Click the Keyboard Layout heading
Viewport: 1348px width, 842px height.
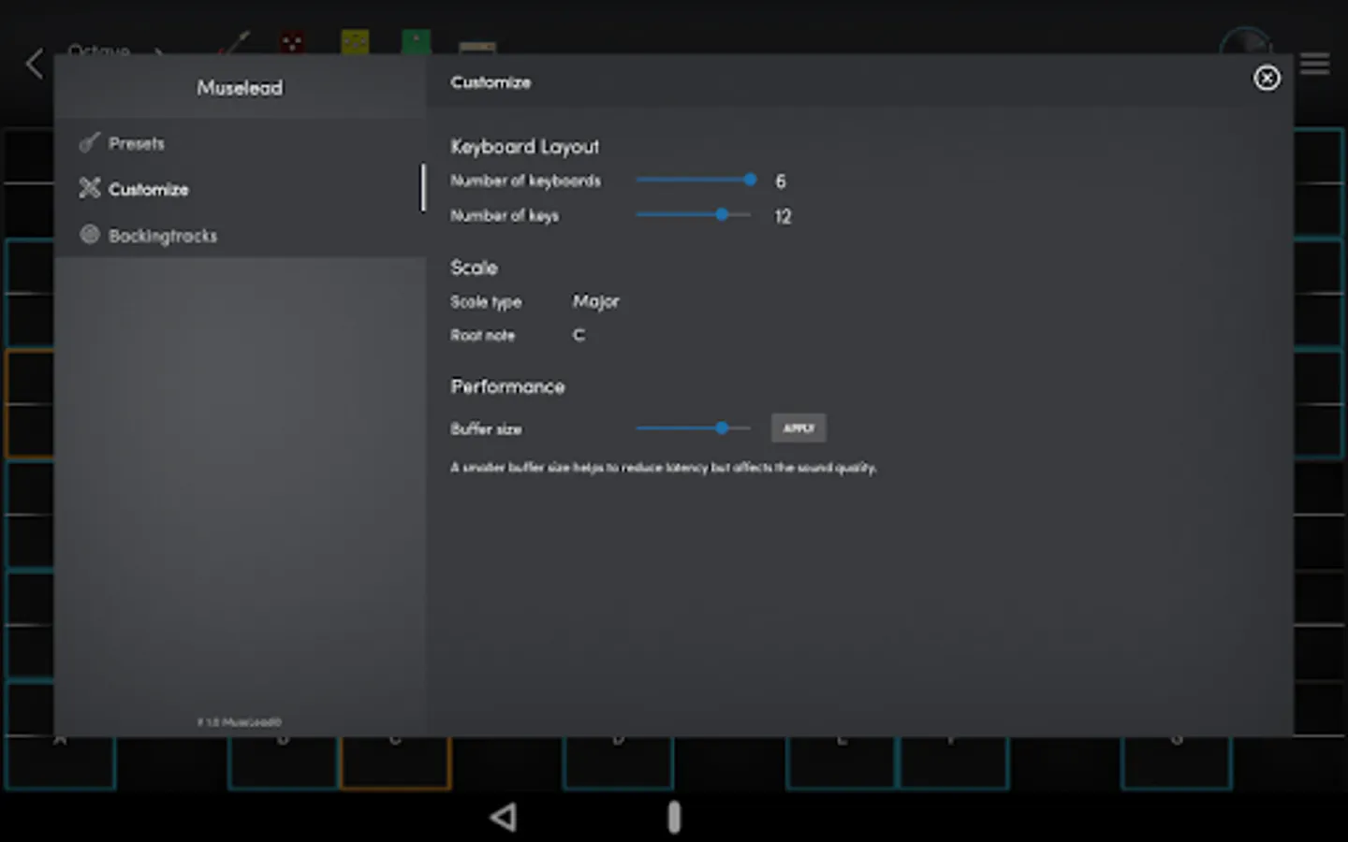pyautogui.click(x=525, y=147)
